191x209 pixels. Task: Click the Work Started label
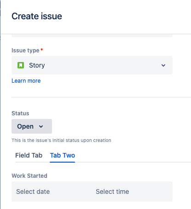29,176
